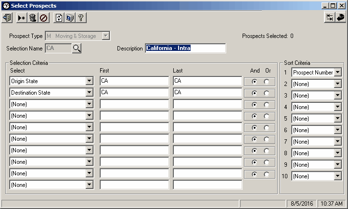Open the Prospect Type Moving & Storage dropdown
This screenshot has width=348, height=209.
106,36
